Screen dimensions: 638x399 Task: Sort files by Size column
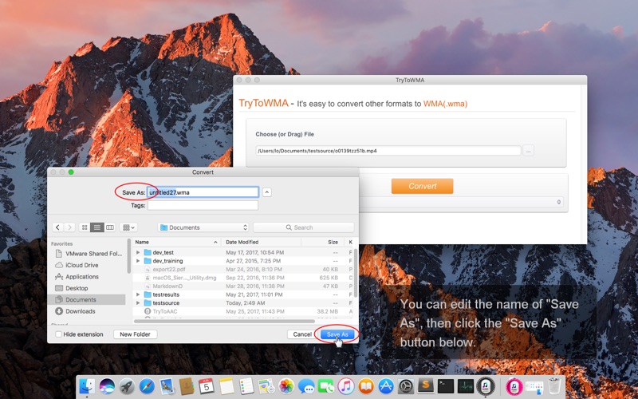[322, 242]
